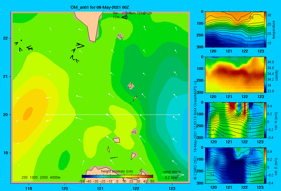
Task: Click the '0.2 N/m2' wind stress value
Action: coord(172,178)
